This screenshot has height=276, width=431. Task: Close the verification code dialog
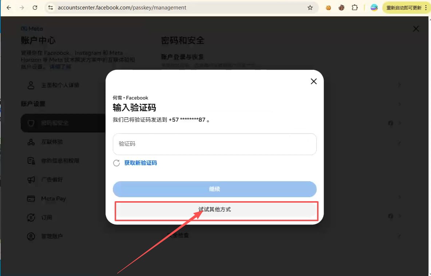313,81
